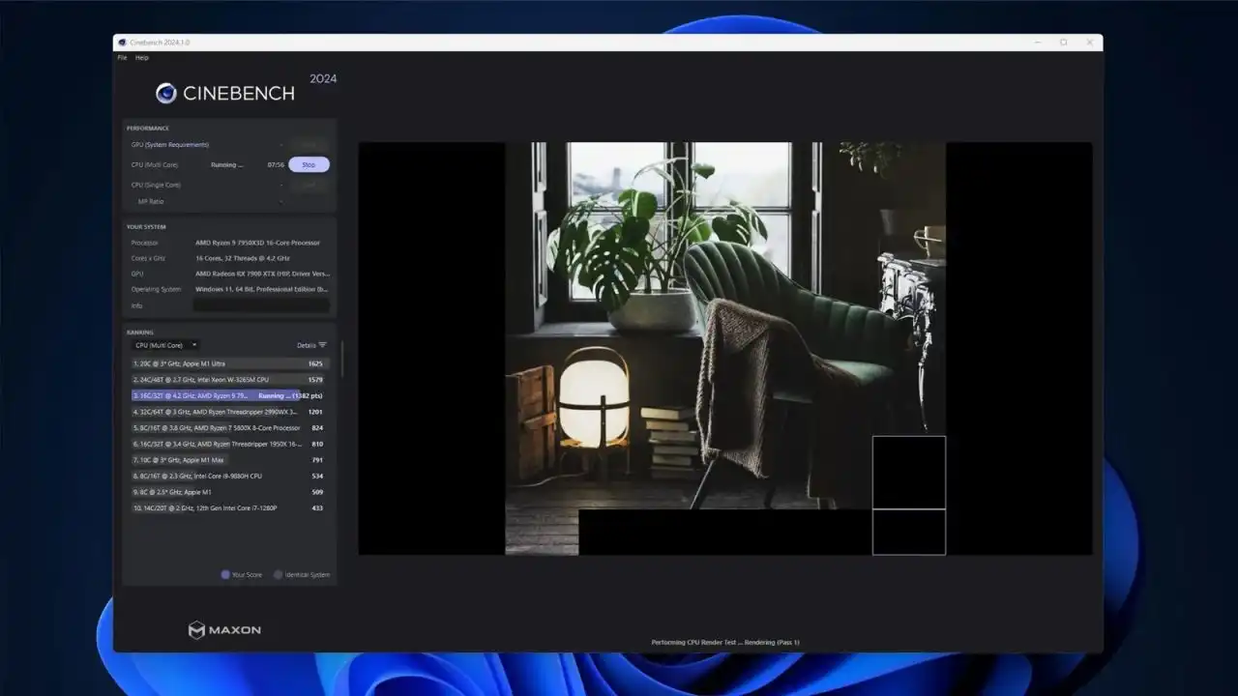Click the Identical System legend dot
The image size is (1238, 696).
coord(279,574)
